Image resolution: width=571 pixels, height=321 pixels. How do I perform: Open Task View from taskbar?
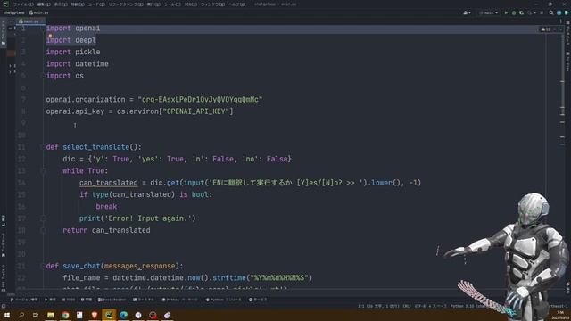36,315
